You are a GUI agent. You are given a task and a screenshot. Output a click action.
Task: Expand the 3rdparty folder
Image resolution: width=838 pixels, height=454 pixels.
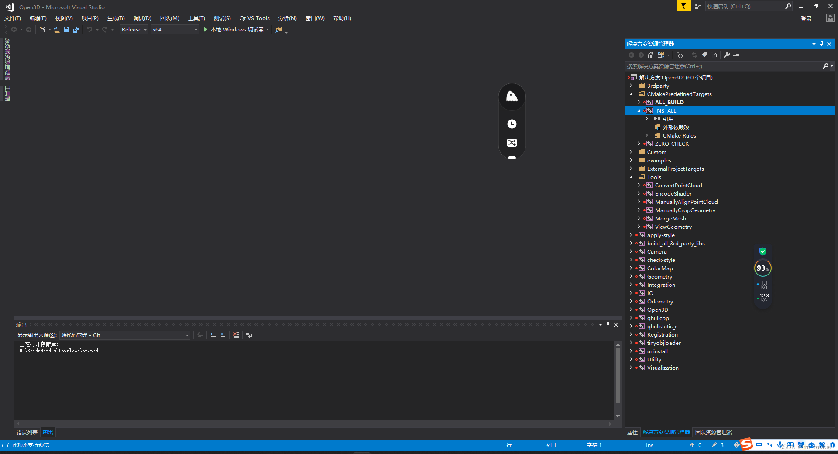point(631,86)
